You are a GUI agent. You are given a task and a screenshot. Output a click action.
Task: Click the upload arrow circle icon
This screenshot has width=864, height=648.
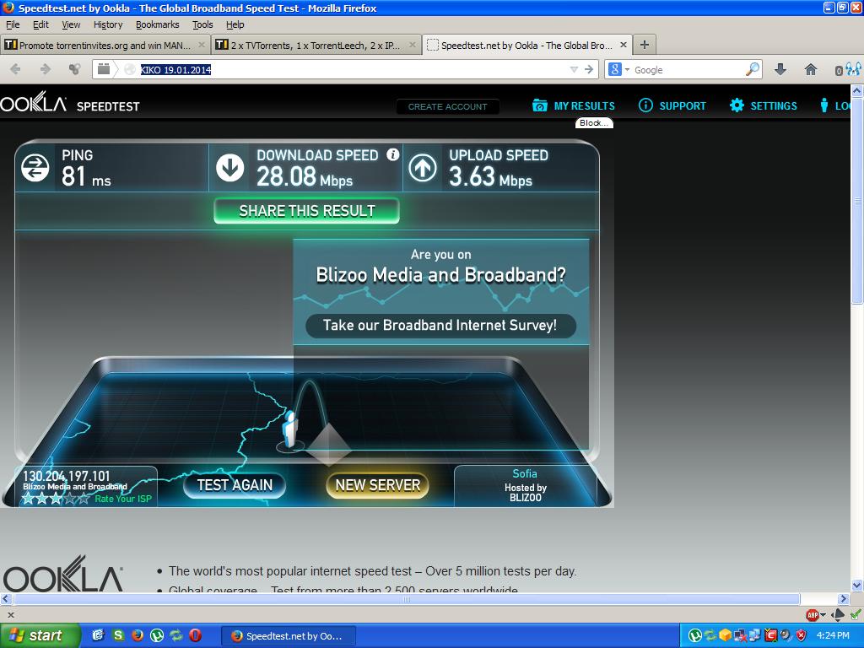click(x=423, y=168)
